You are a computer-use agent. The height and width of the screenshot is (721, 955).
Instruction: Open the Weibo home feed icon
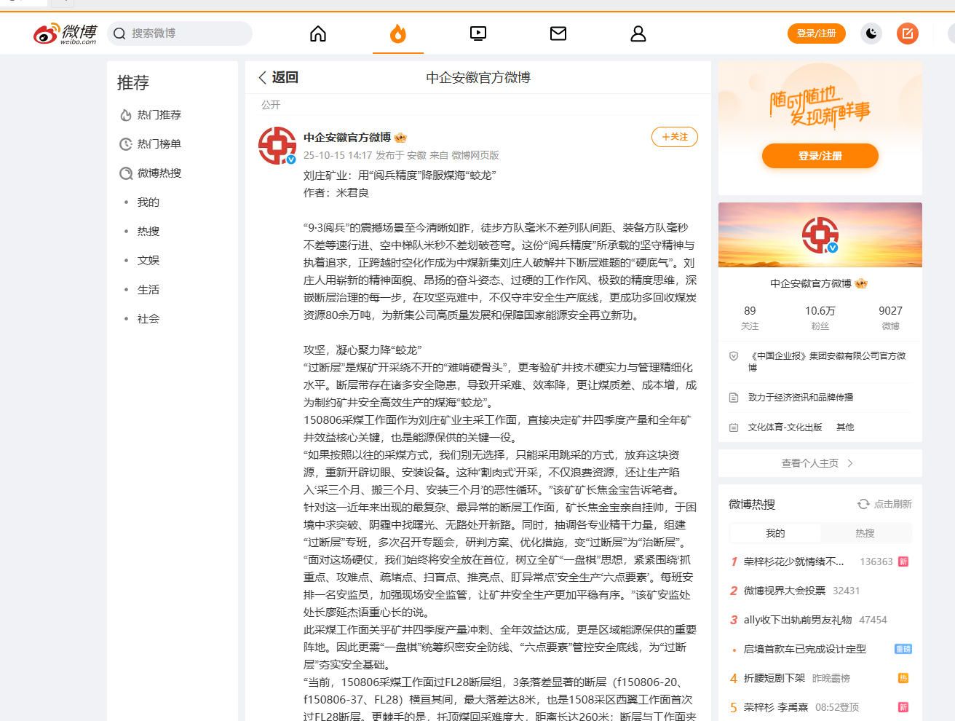coord(318,34)
